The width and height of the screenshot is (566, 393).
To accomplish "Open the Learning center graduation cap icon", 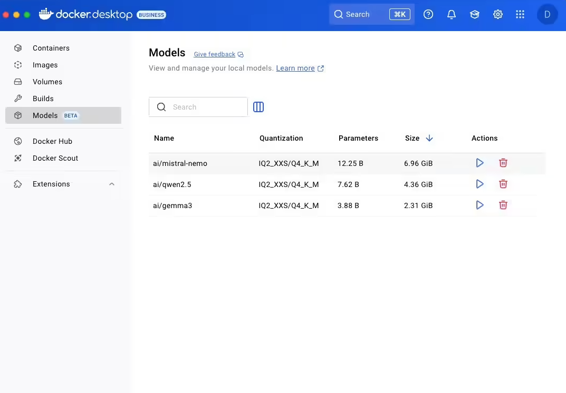I will click(474, 14).
